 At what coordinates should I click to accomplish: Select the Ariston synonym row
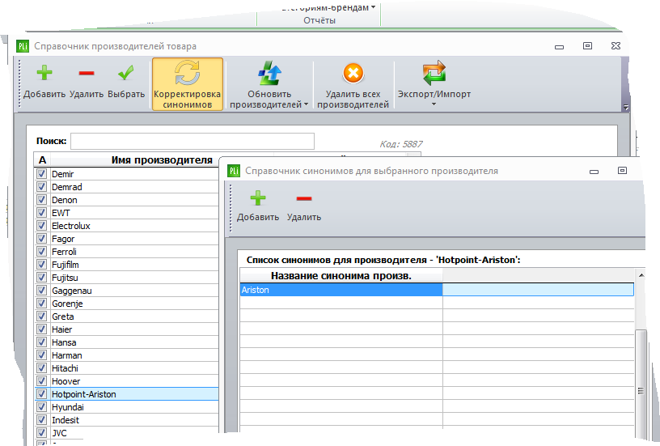[x=437, y=290]
